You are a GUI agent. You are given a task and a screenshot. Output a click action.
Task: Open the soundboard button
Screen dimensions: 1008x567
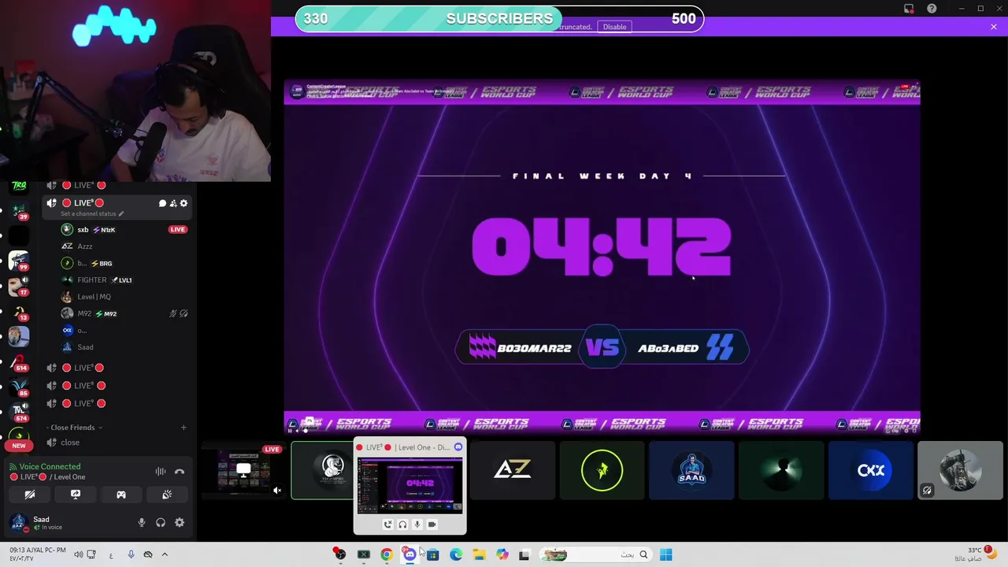tap(167, 495)
